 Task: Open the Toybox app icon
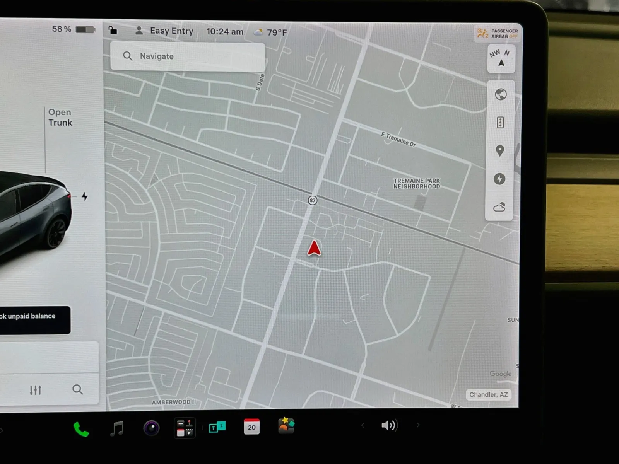(x=286, y=425)
